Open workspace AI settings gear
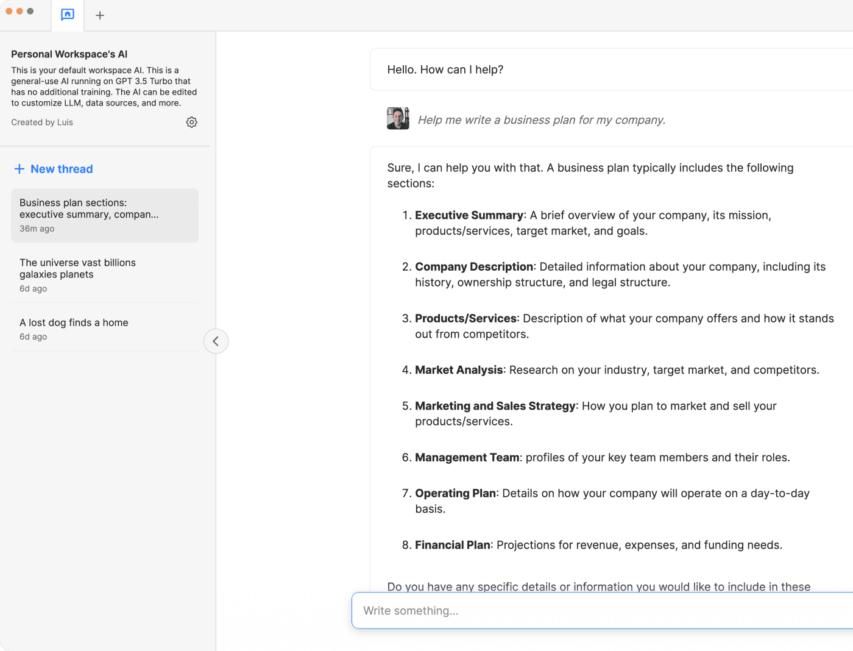 (x=191, y=123)
